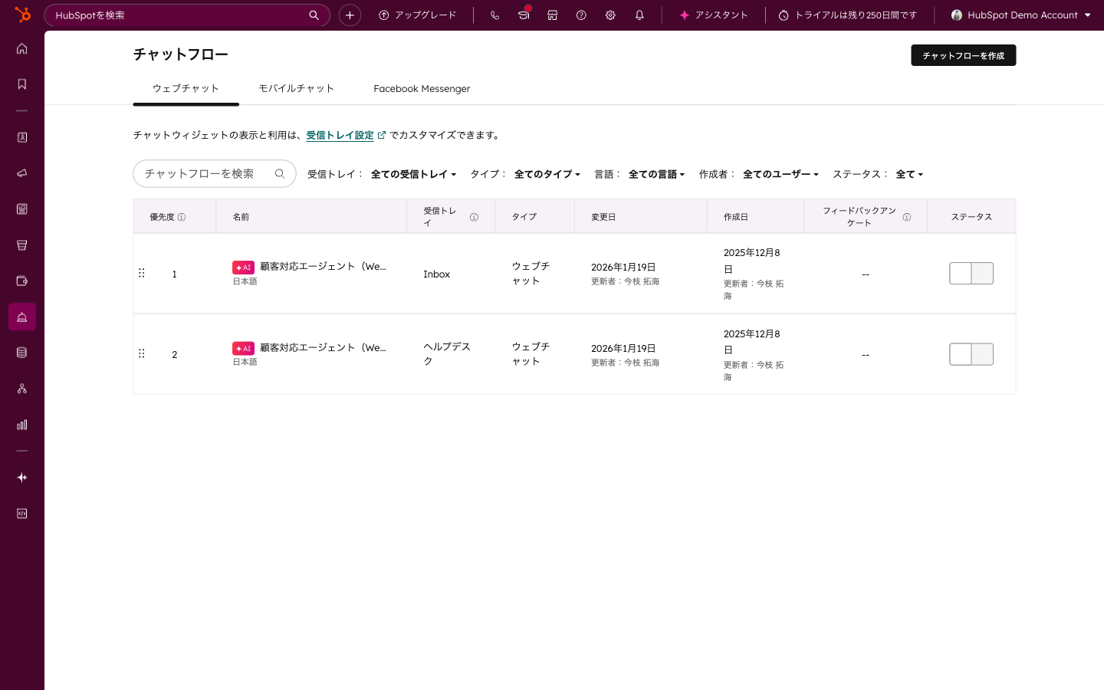This screenshot has width=1104, height=690.
Task: Open the notifications bell
Action: 639,15
